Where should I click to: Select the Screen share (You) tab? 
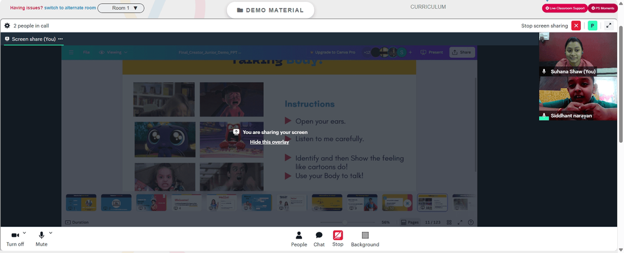click(x=34, y=39)
